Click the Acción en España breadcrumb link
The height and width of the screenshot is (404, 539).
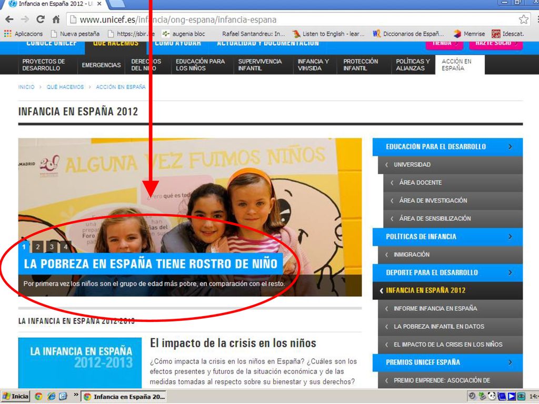click(121, 87)
